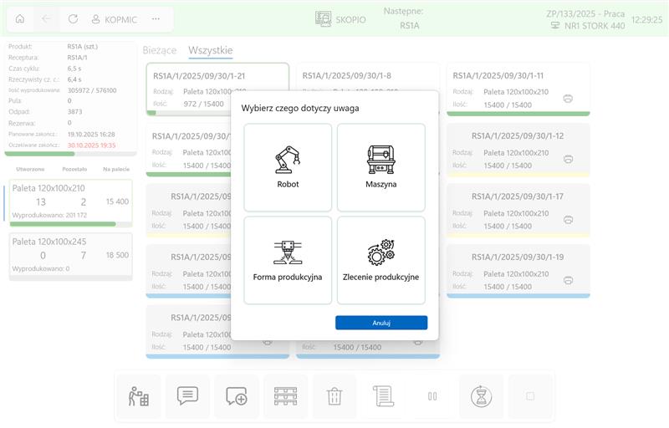The image size is (669, 428).
Task: Click the Anuluj button
Action: [380, 323]
